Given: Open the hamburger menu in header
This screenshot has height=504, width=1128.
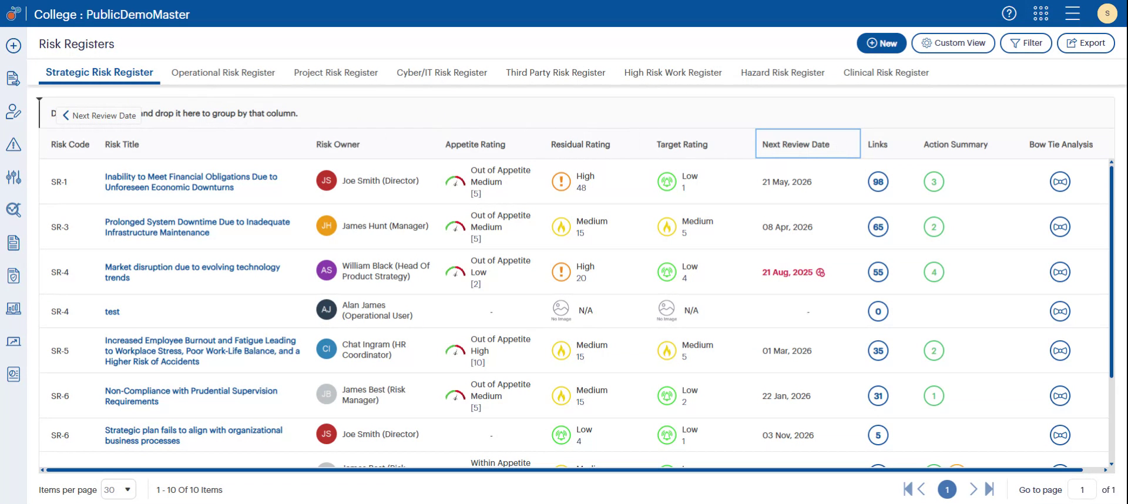Looking at the screenshot, I should tap(1072, 14).
